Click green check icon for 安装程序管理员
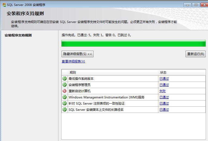The height and width of the screenshot is (141, 208). (65, 85)
